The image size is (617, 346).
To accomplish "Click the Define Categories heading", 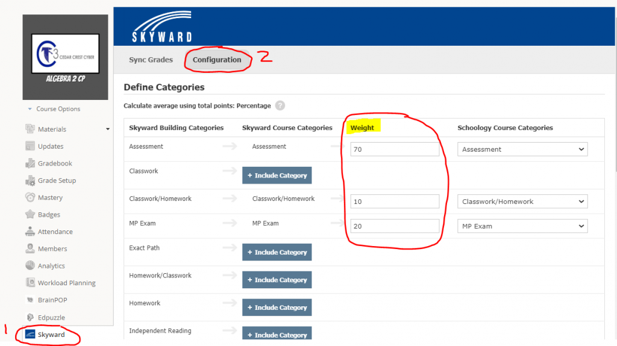I will [x=164, y=87].
